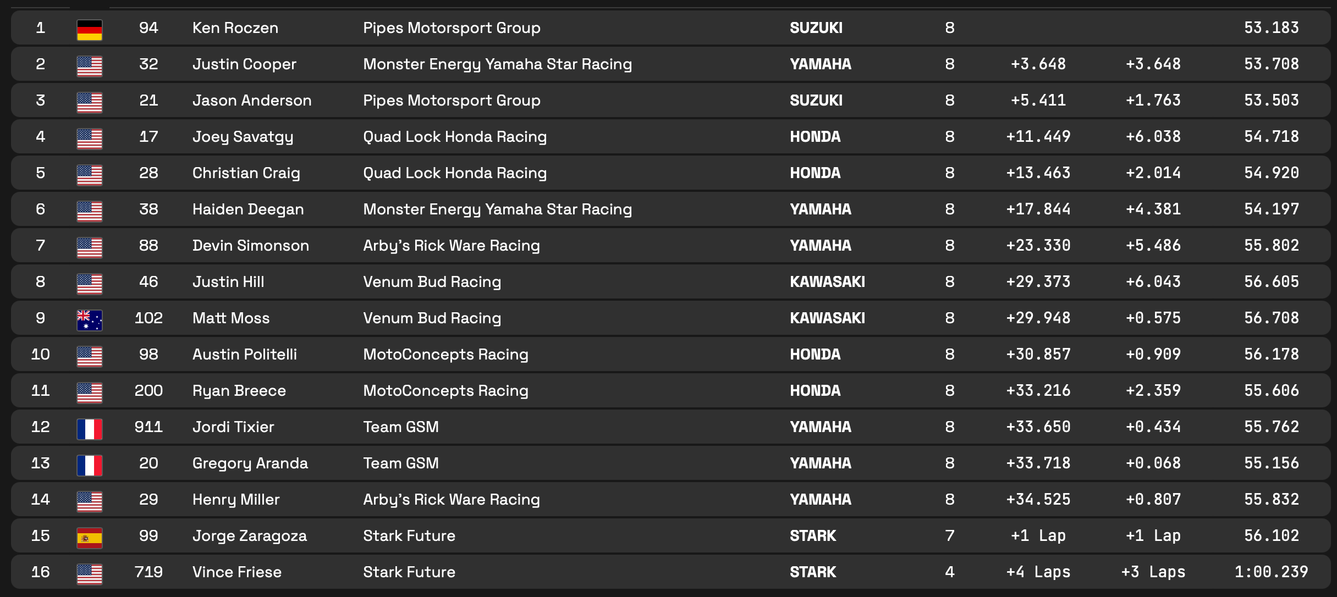
Task: Open rider Jason Anderson's name
Action: (252, 100)
